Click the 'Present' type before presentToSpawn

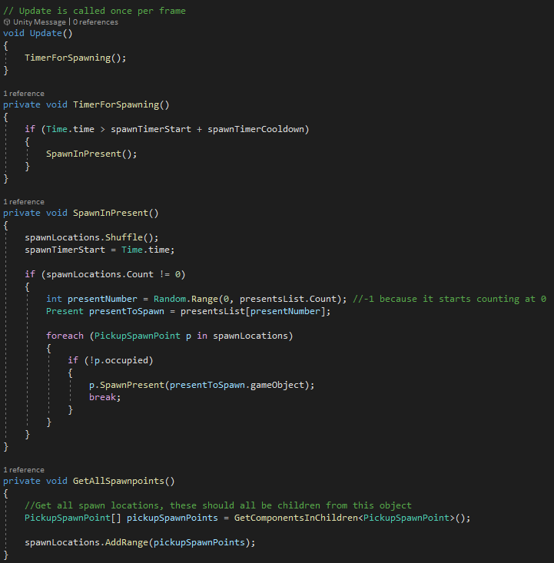65,311
